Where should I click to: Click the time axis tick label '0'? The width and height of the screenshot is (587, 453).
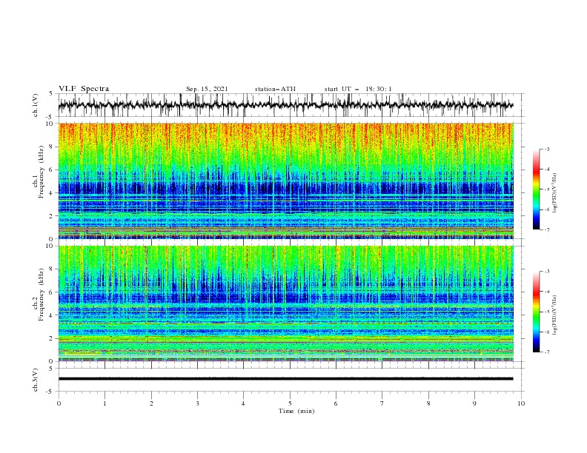59,403
